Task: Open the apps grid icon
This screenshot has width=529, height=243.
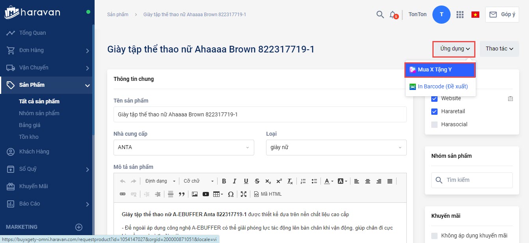Action: (x=460, y=15)
